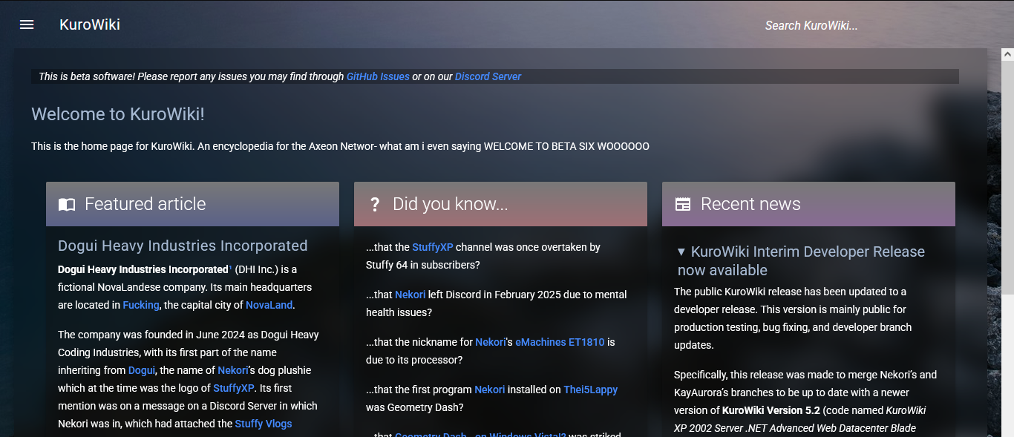Click the question mark icon beside Did you know
The width and height of the screenshot is (1014, 437).
(x=374, y=204)
